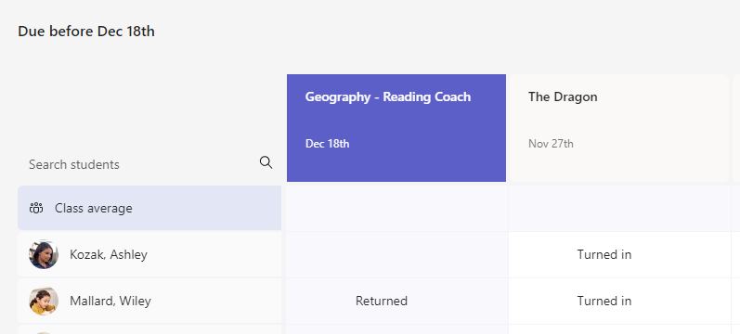The height and width of the screenshot is (334, 740).
Task: Open The Dragon assignment column header
Action: click(x=618, y=128)
